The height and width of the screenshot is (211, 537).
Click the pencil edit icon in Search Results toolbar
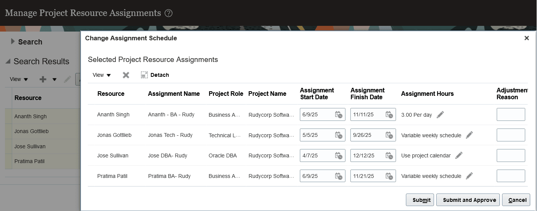tap(67, 79)
